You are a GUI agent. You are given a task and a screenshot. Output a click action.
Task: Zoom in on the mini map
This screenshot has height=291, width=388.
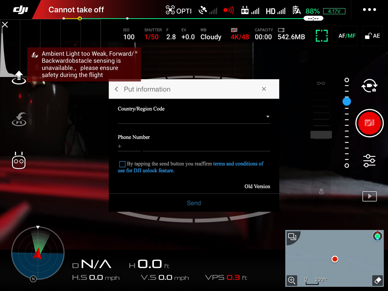(292, 280)
